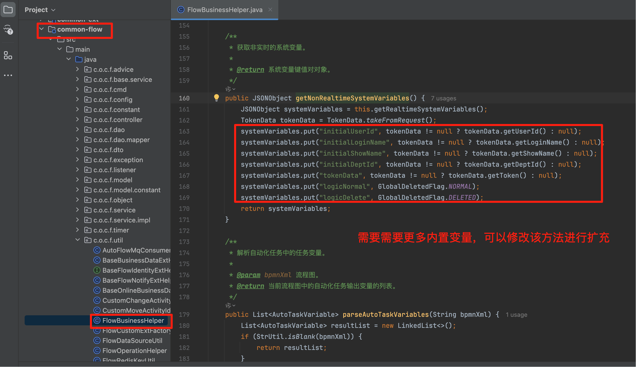This screenshot has width=636, height=367.
Task: Click the @param tag on line 176
Action: [248, 275]
